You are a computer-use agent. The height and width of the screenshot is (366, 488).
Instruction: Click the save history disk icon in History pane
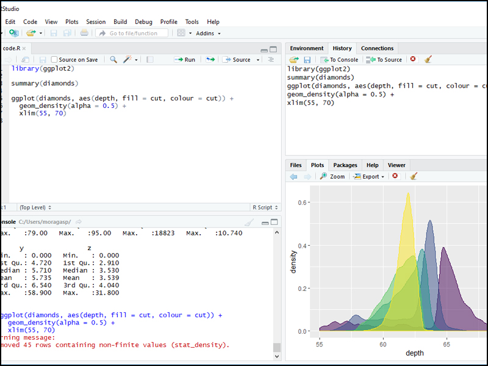click(307, 59)
